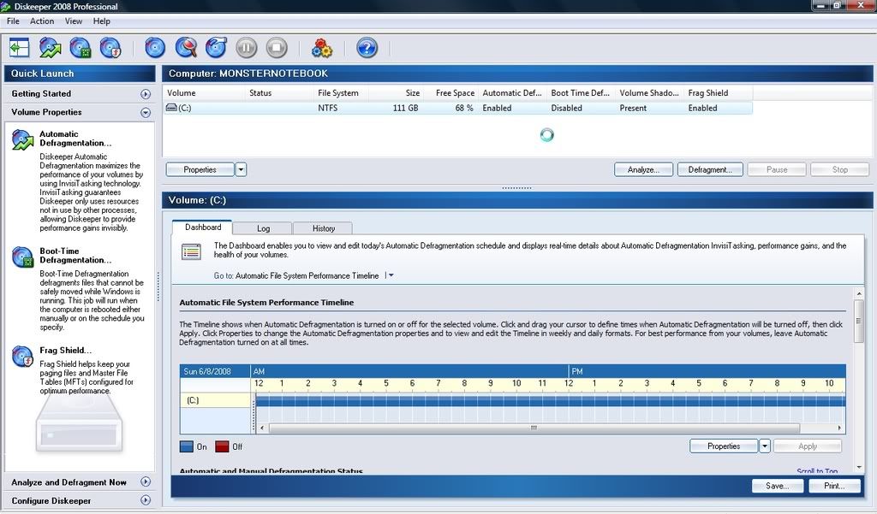Open the Help menu

tap(102, 21)
